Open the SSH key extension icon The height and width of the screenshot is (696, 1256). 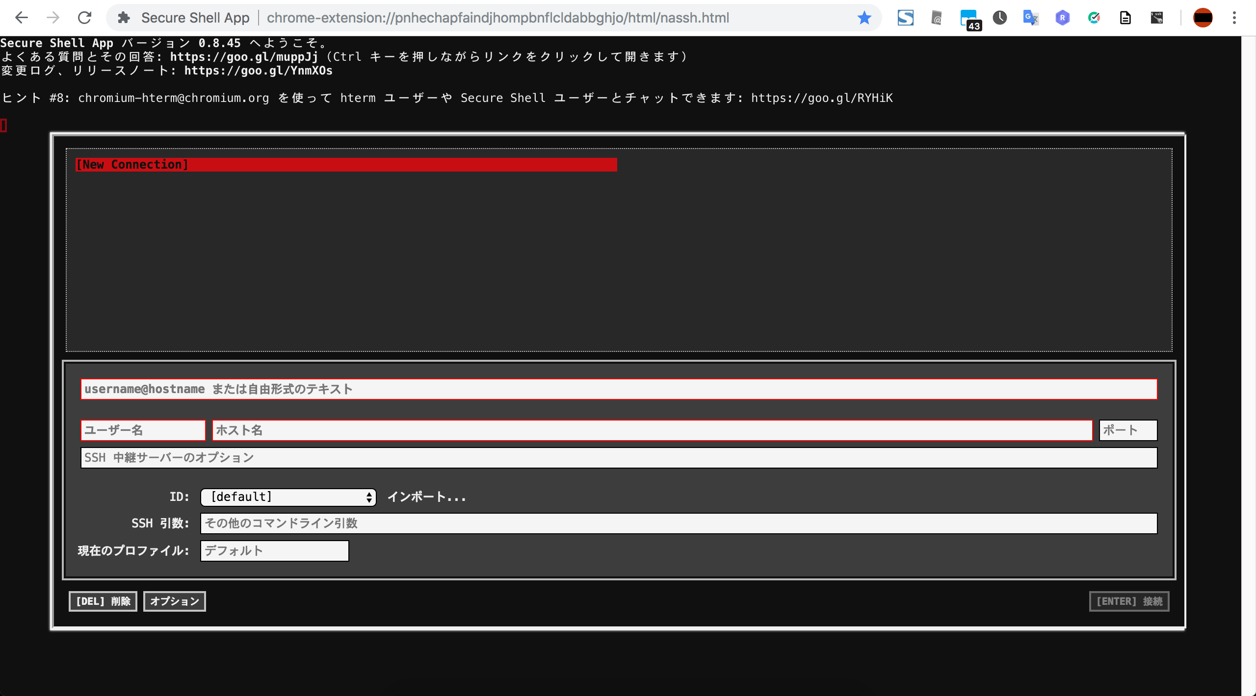[1156, 18]
